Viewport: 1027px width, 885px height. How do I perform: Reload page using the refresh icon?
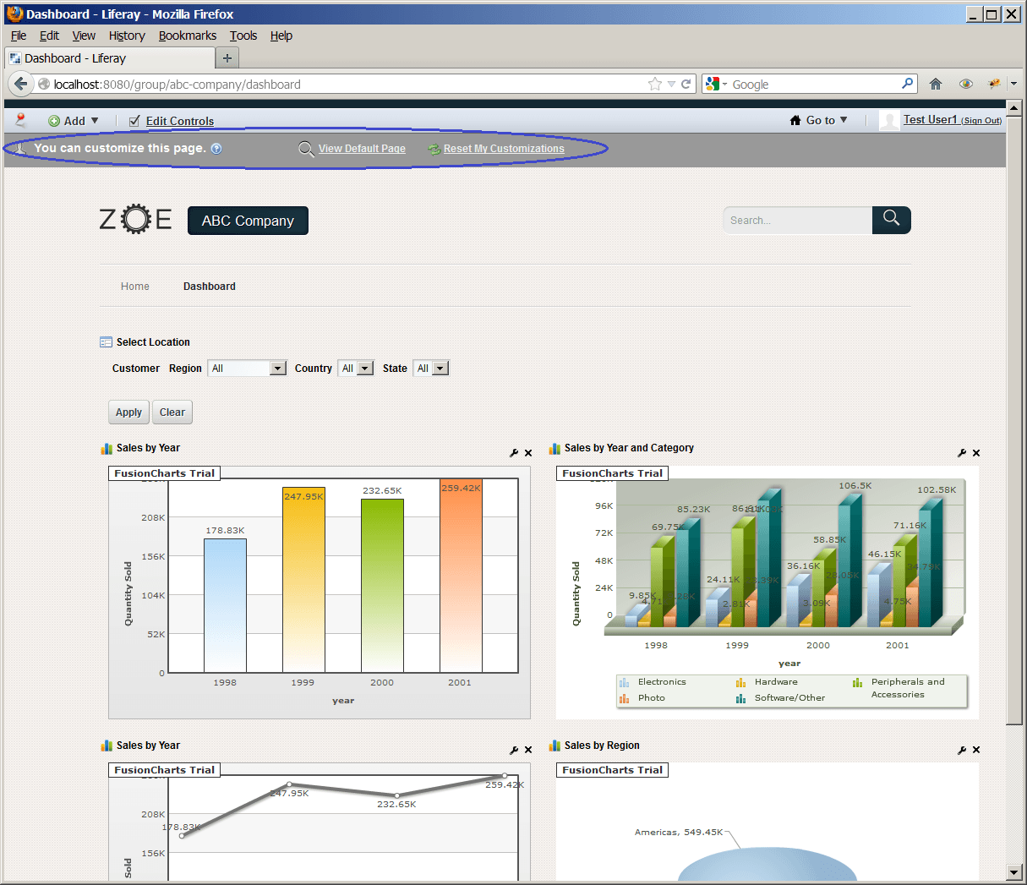pyautogui.click(x=686, y=84)
